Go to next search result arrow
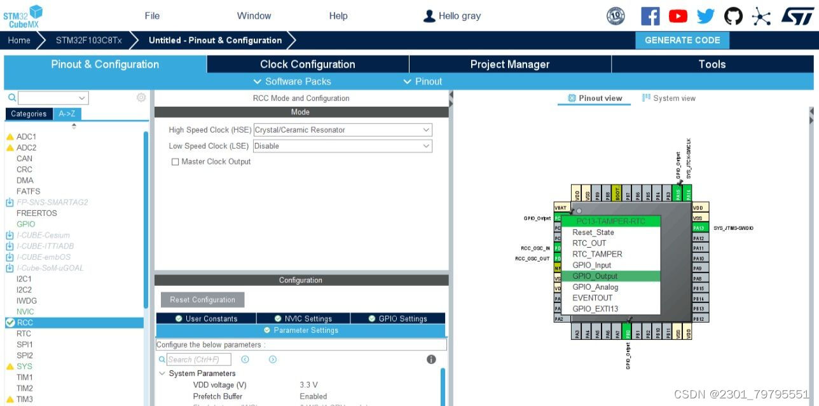The height and width of the screenshot is (406, 819). click(273, 359)
